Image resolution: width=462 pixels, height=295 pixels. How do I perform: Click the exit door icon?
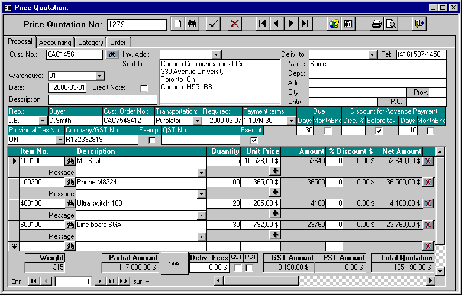coord(419,24)
